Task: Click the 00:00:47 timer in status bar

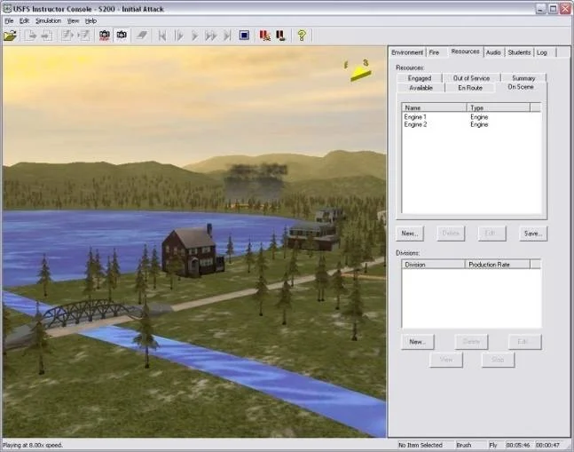Action: 547,445
